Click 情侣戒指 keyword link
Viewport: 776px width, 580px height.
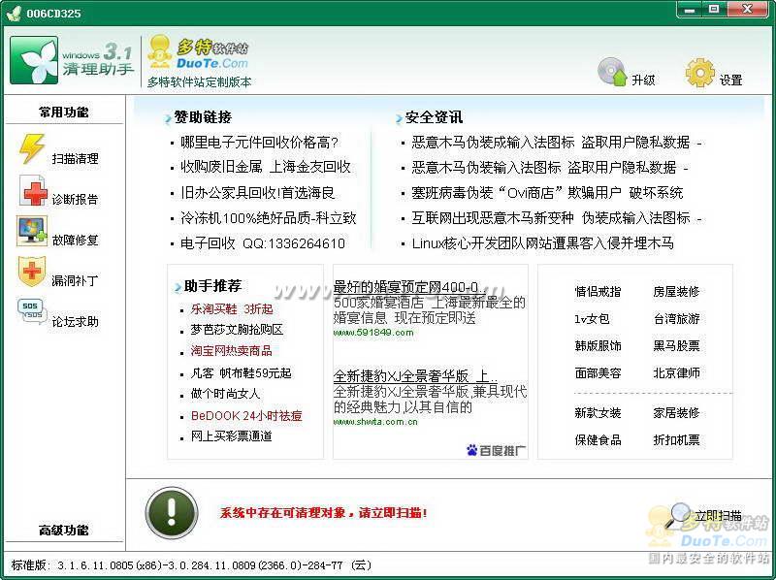click(x=598, y=292)
